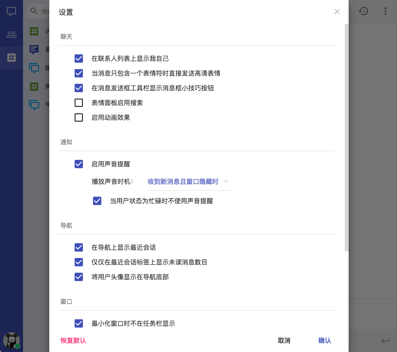Viewport: 397px width, 352px height.
Task: Open the contacts sidebar icon
Action: point(12,35)
